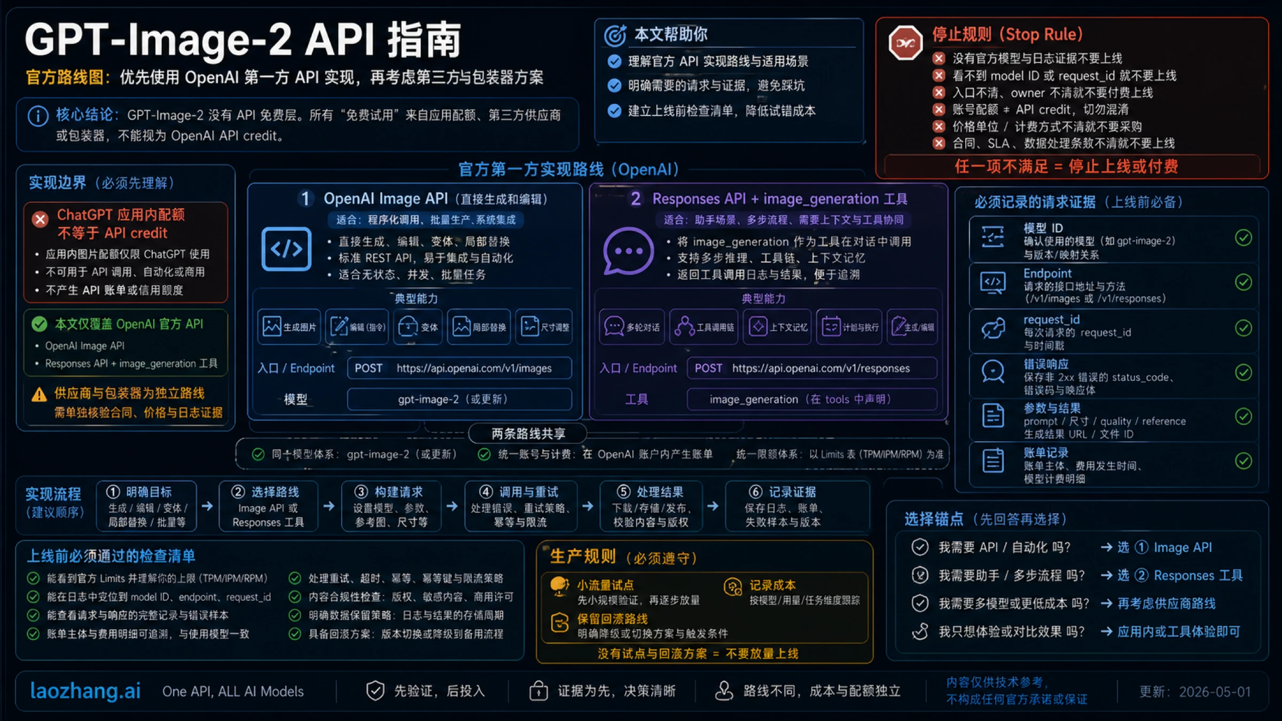Click the red X icon beside ChatGPT 应用内配额

click(x=40, y=220)
